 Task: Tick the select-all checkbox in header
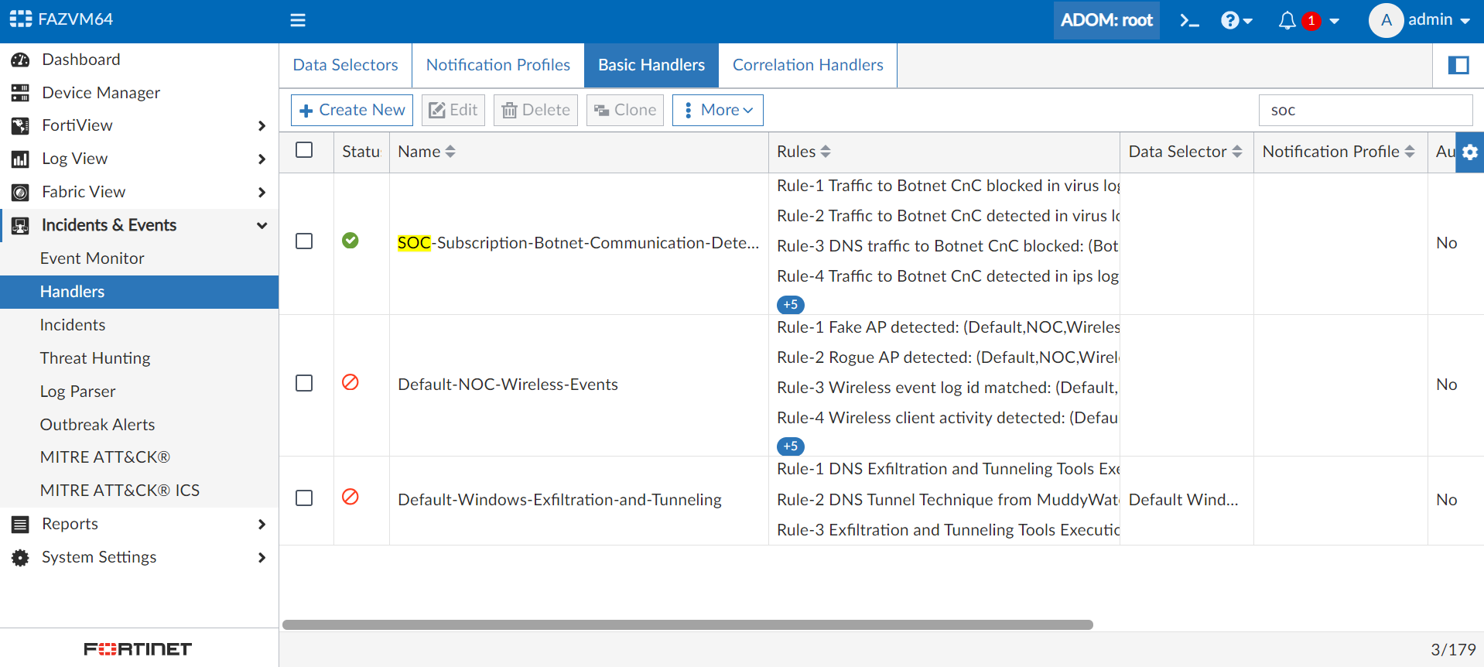click(x=304, y=150)
